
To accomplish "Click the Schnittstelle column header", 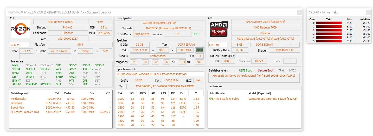I will point(228,93).
